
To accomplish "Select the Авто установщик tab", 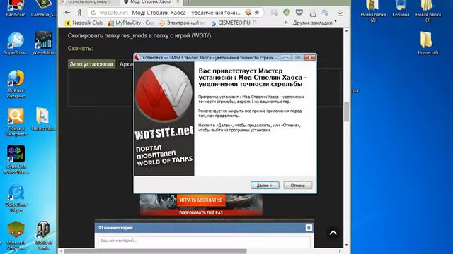I will pyautogui.click(x=91, y=64).
